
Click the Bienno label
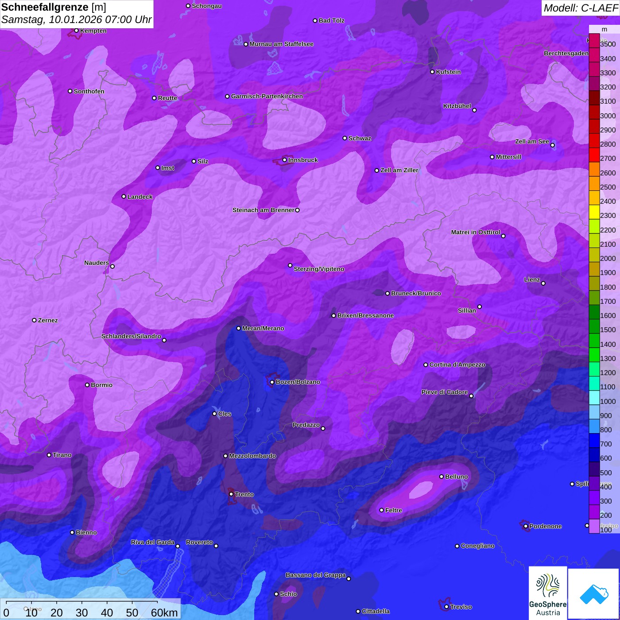86,532
